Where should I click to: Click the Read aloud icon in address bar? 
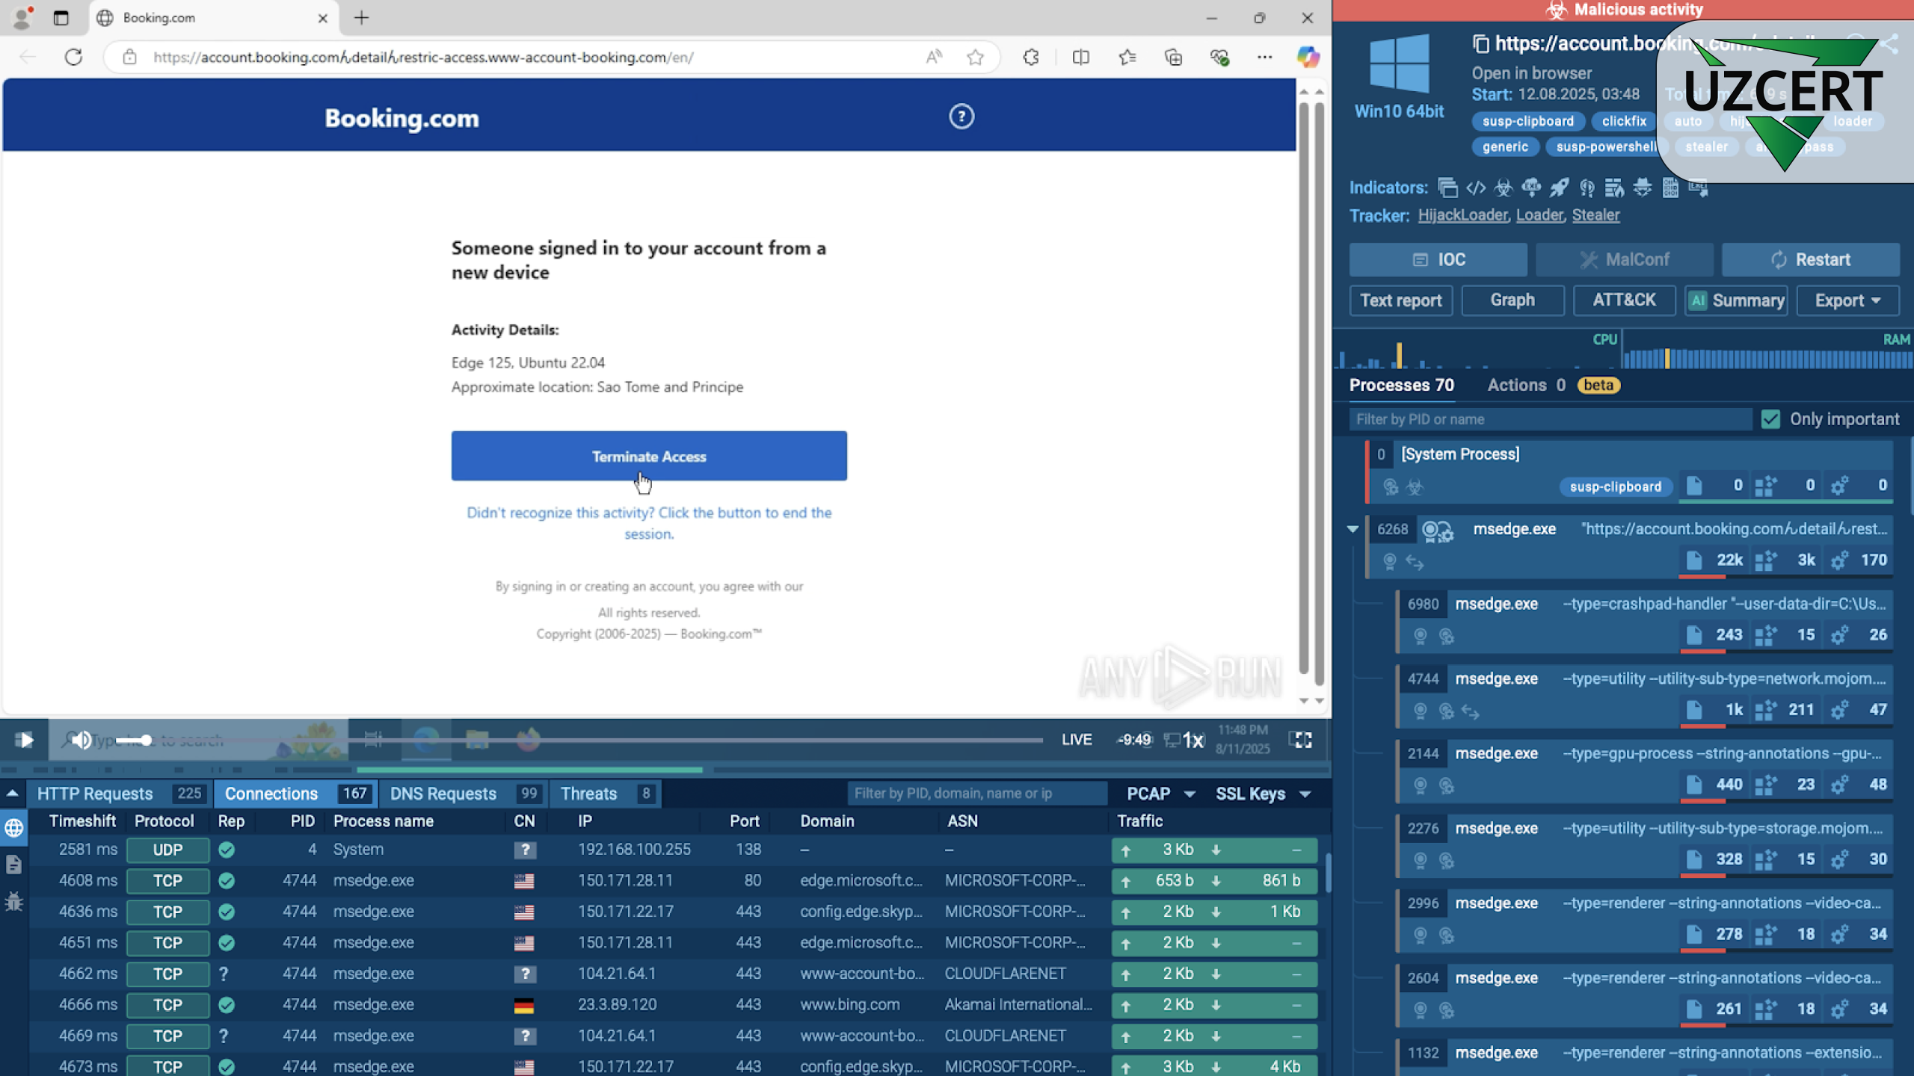(x=934, y=58)
